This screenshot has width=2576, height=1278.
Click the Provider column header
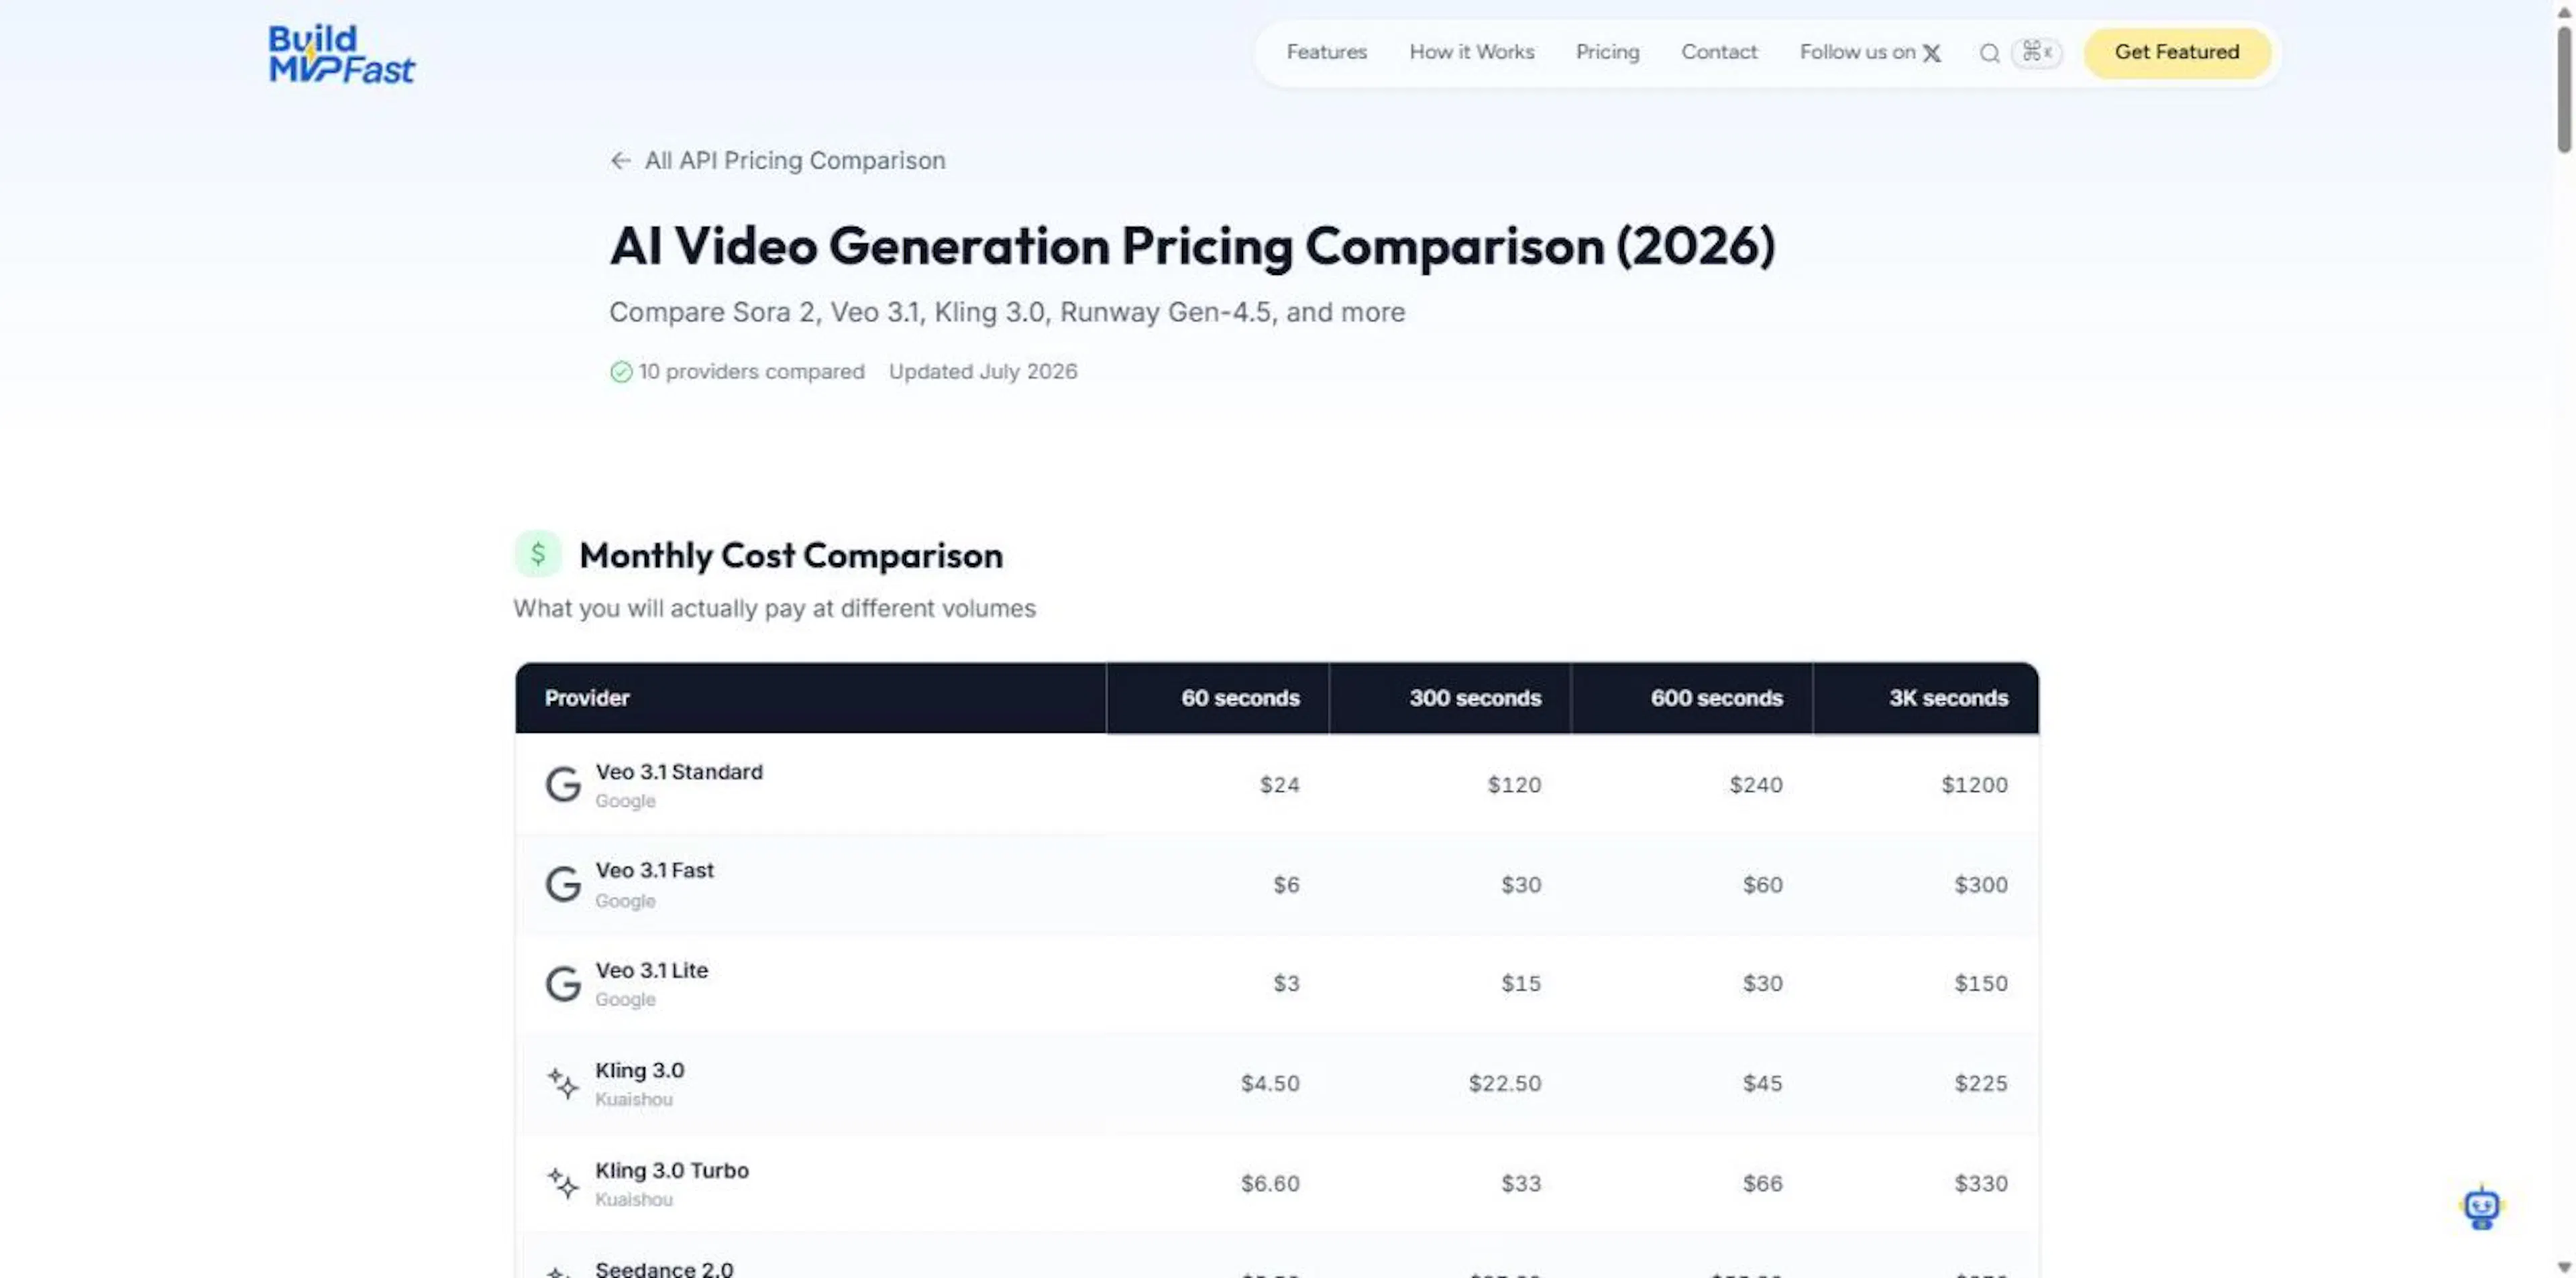click(x=810, y=697)
